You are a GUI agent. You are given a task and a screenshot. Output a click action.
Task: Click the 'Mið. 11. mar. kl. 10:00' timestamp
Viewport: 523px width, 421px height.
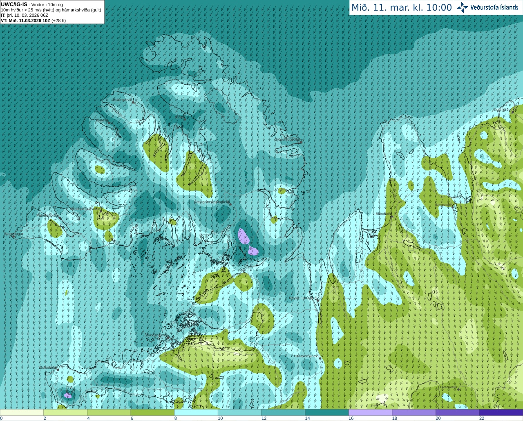(x=402, y=8)
